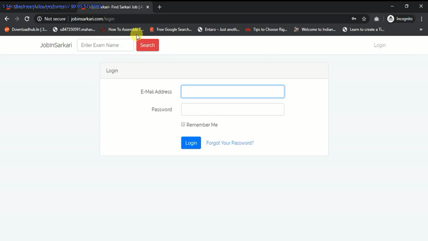Focus the E-Mail Address field
Viewport: 428px width, 241px height.
pos(233,92)
